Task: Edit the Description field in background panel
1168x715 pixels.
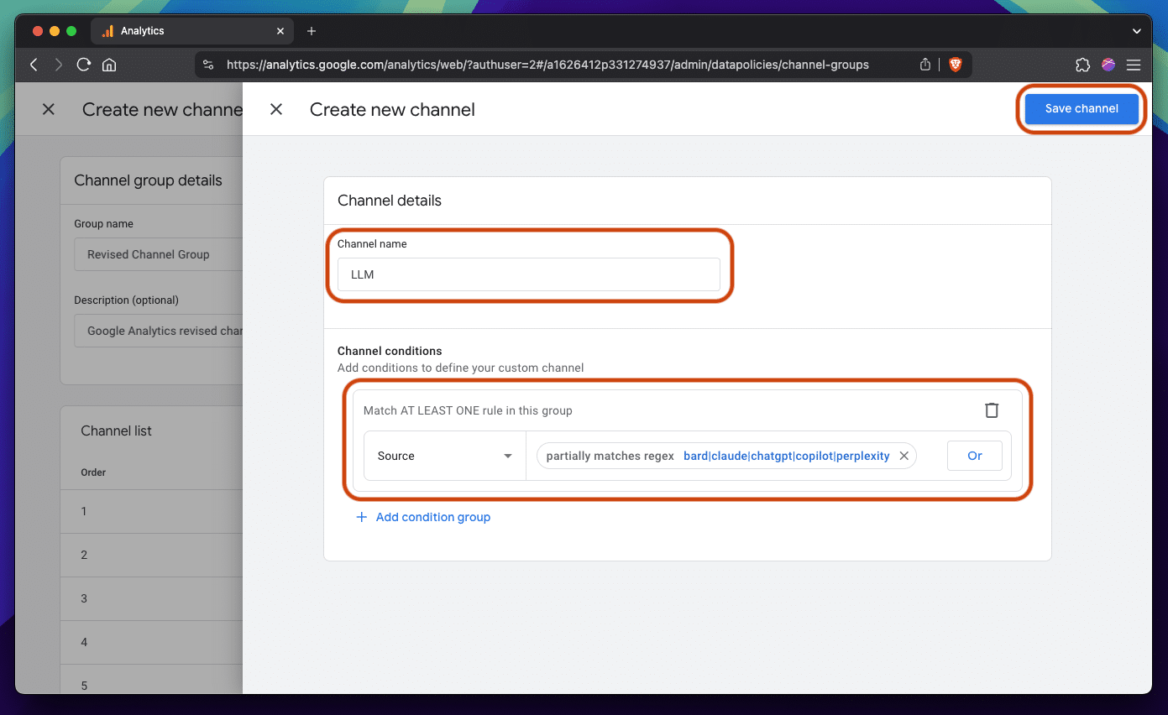Action: tap(159, 331)
